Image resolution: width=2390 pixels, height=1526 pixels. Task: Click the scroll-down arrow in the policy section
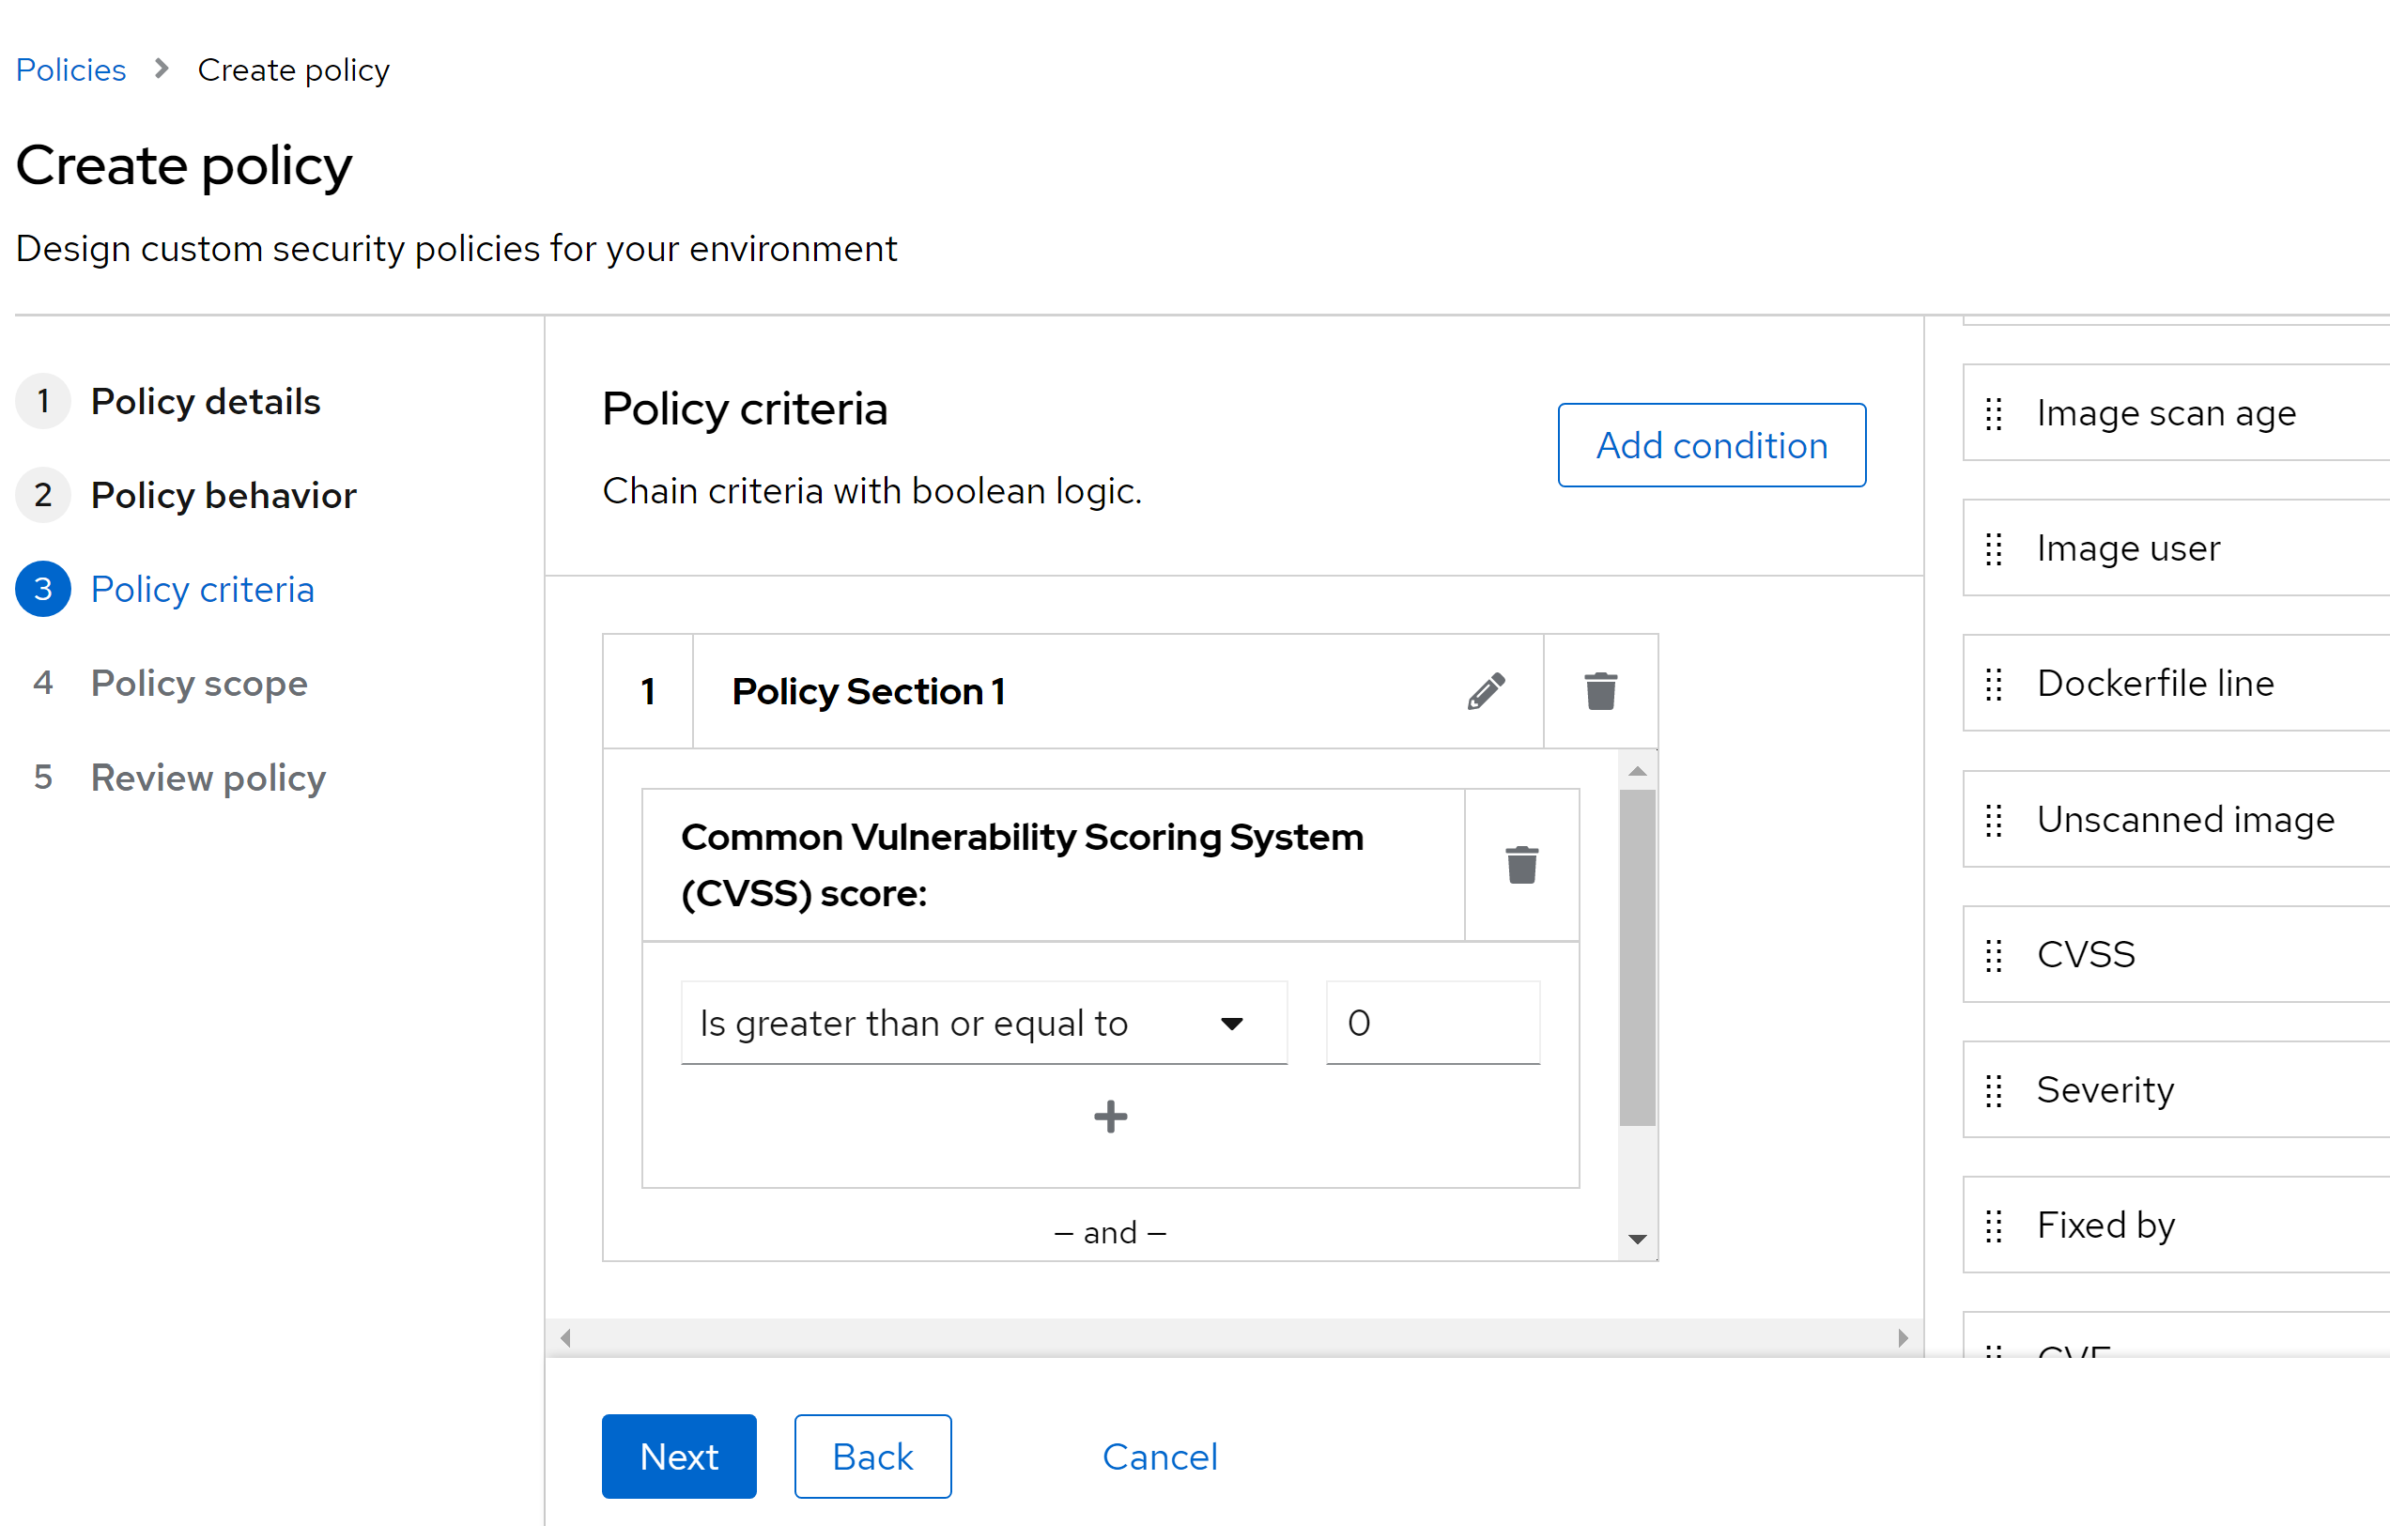click(1638, 1240)
